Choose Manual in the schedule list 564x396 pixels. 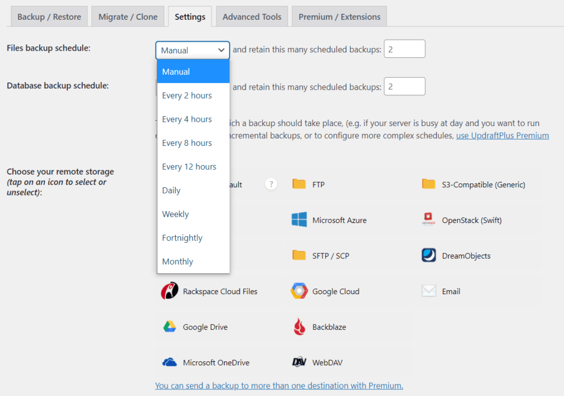pos(193,72)
